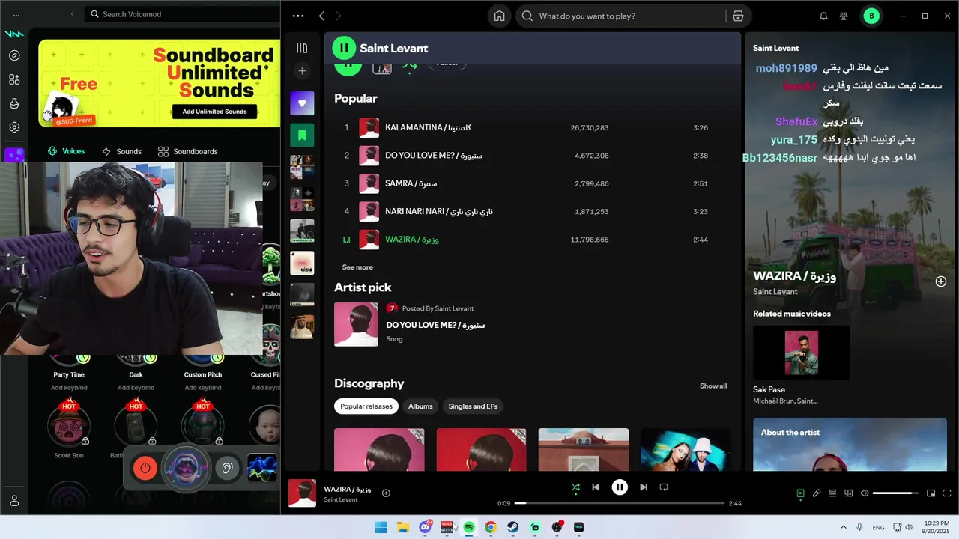Collapse Spotify Your Library sidebar
Image resolution: width=959 pixels, height=539 pixels.
coord(302,48)
